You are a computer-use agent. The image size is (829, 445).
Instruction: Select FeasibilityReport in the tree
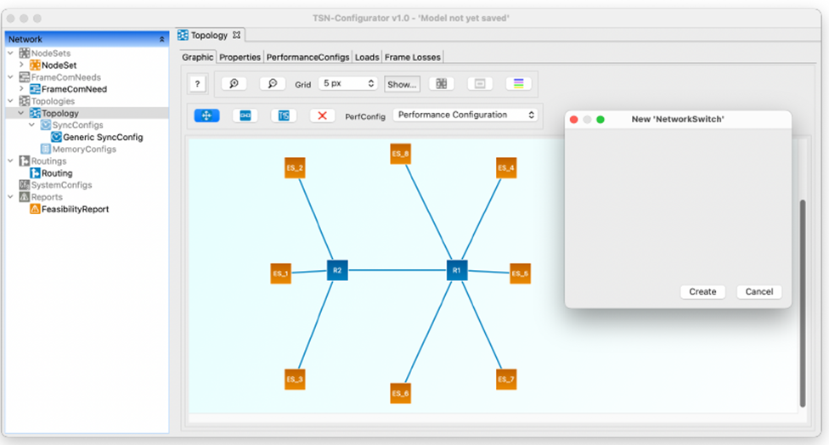[x=75, y=209]
